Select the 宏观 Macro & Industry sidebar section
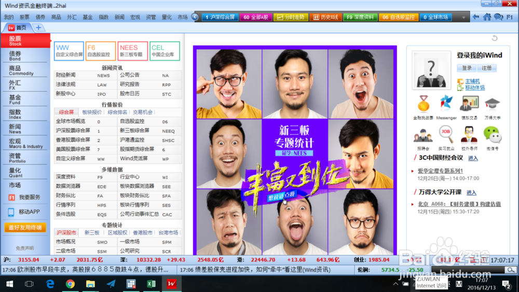 tap(25, 143)
